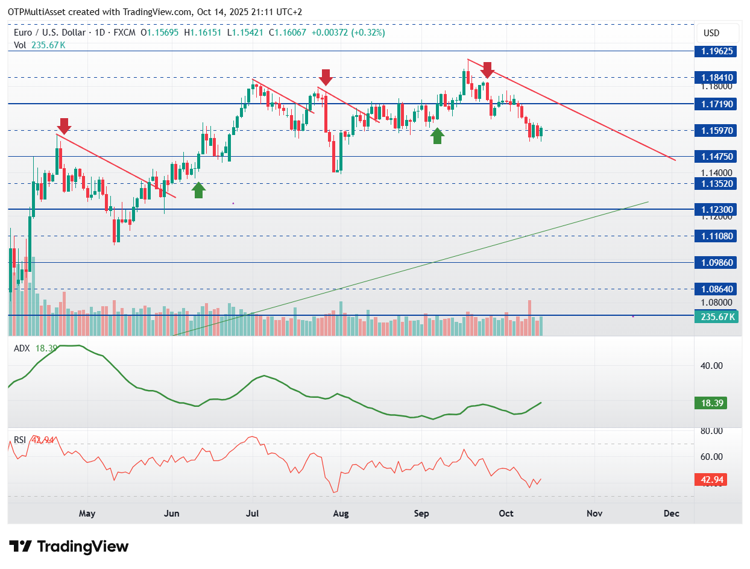Click the 1.11080 price level label
750x569 pixels.
point(717,236)
